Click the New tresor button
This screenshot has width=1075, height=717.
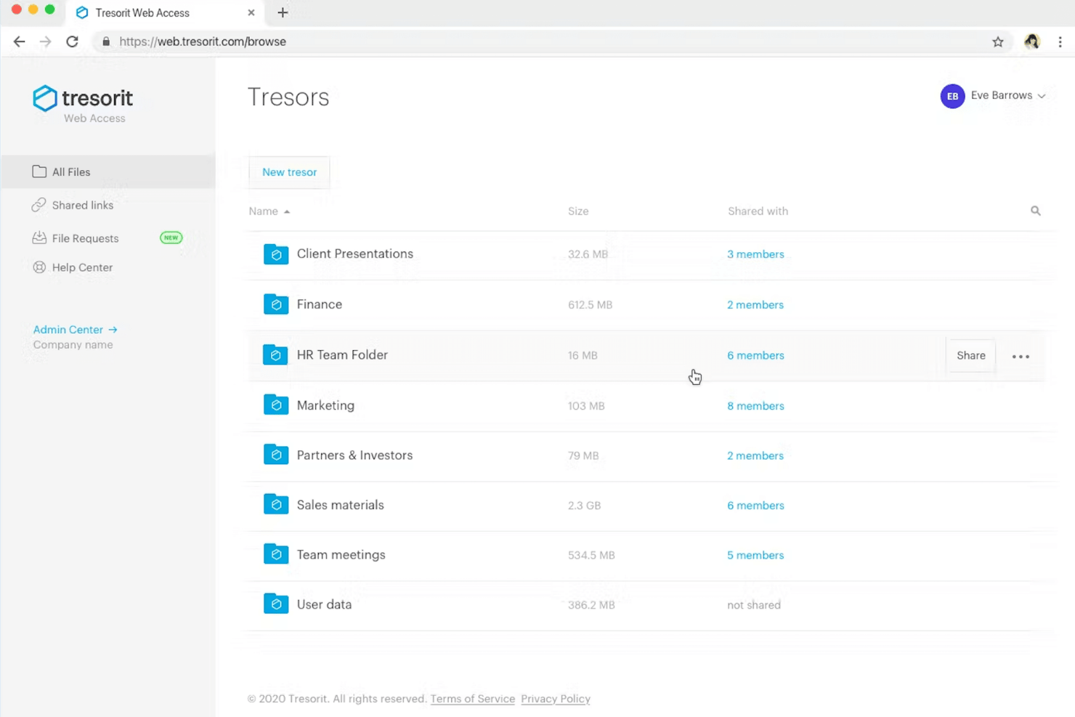tap(289, 172)
